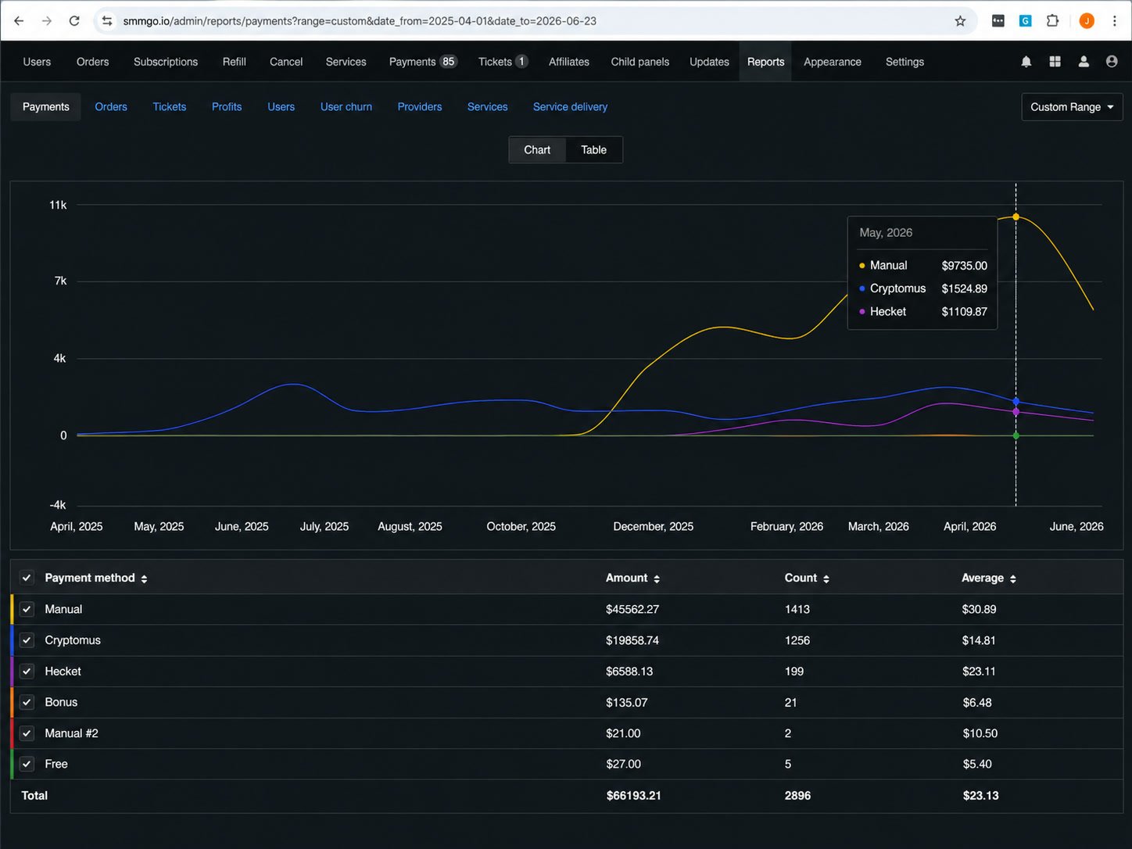Open the browser extensions puzzle icon

[x=1052, y=21]
